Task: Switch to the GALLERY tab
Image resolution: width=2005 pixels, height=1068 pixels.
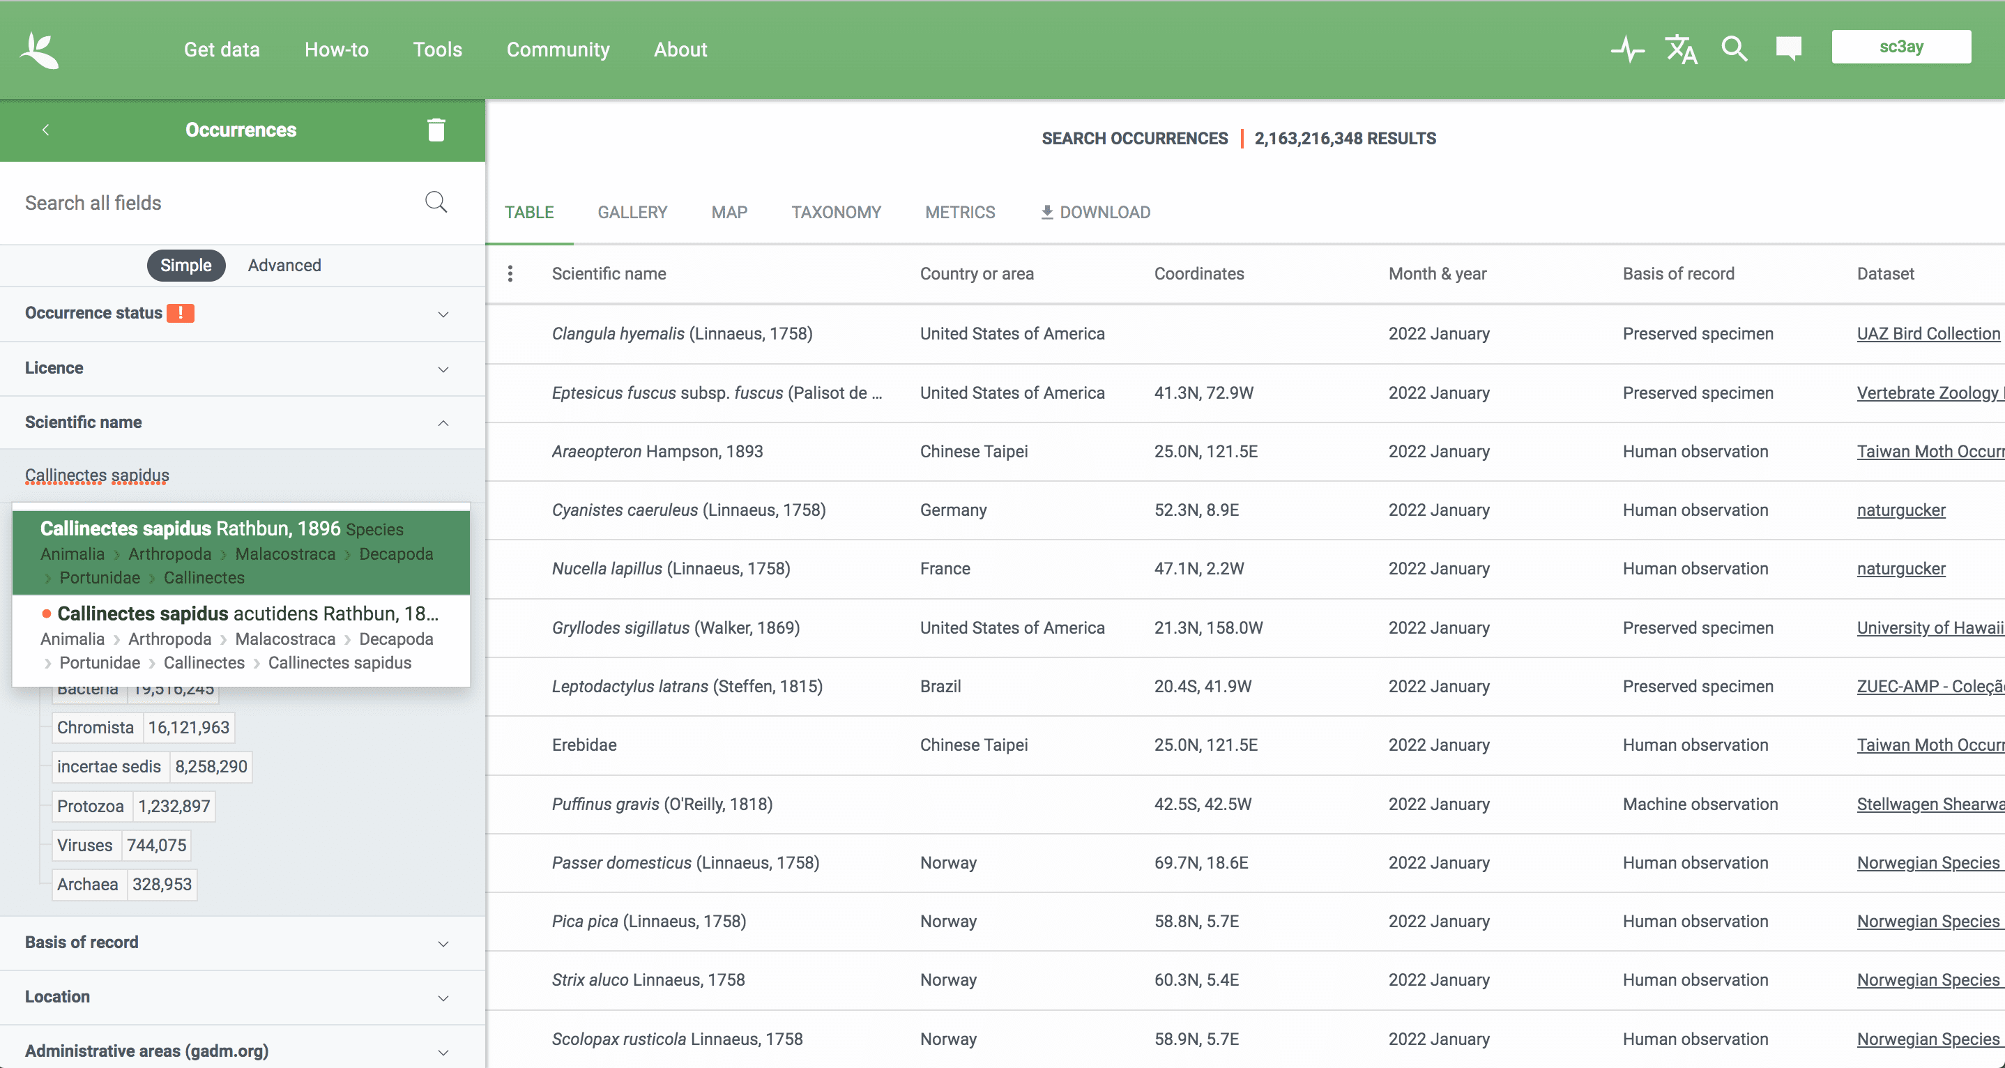Action: click(632, 213)
